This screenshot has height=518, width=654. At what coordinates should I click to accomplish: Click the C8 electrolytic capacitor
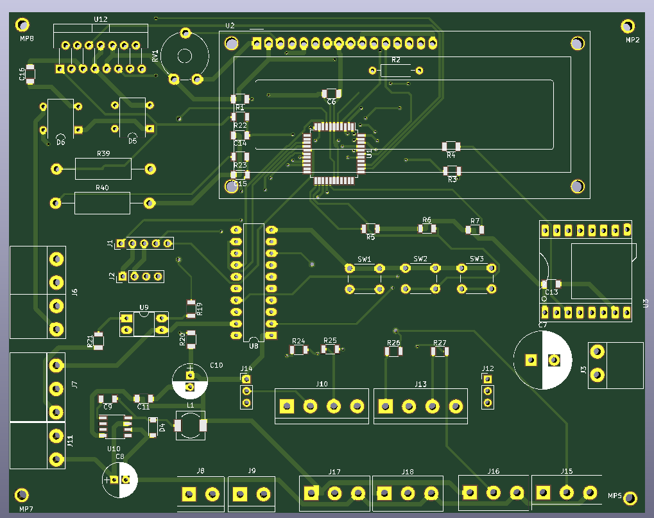point(120,480)
